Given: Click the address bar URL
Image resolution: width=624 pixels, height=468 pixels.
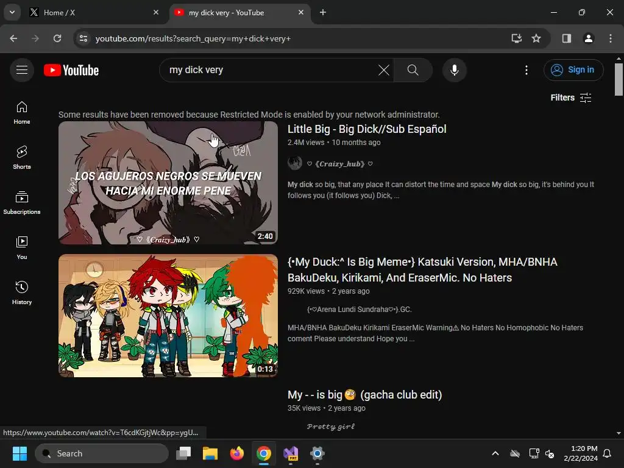Looking at the screenshot, I should (x=193, y=38).
